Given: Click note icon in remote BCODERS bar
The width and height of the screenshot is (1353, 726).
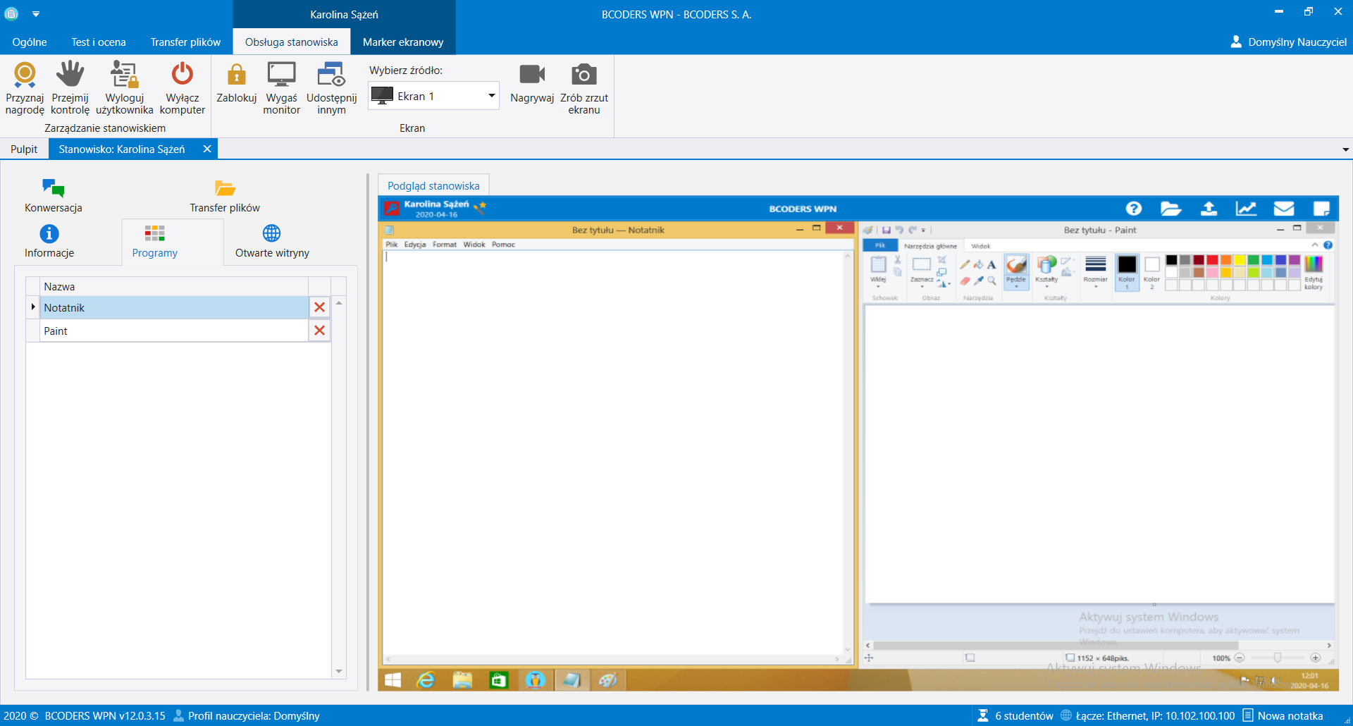Looking at the screenshot, I should point(1321,208).
